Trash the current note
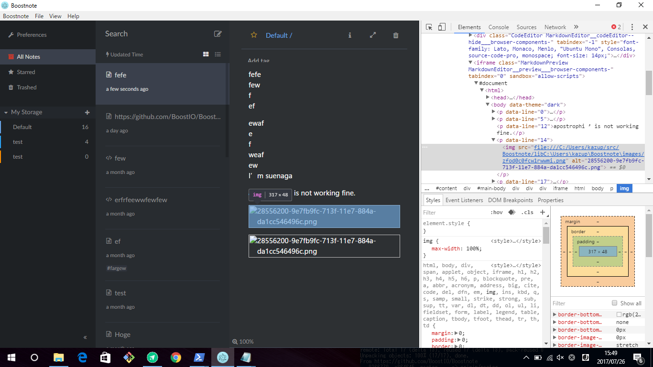 pyautogui.click(x=396, y=35)
